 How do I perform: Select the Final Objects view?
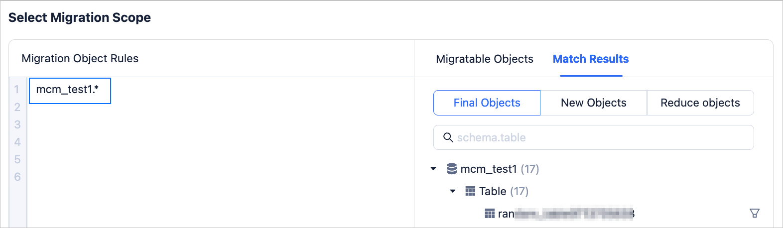point(487,103)
